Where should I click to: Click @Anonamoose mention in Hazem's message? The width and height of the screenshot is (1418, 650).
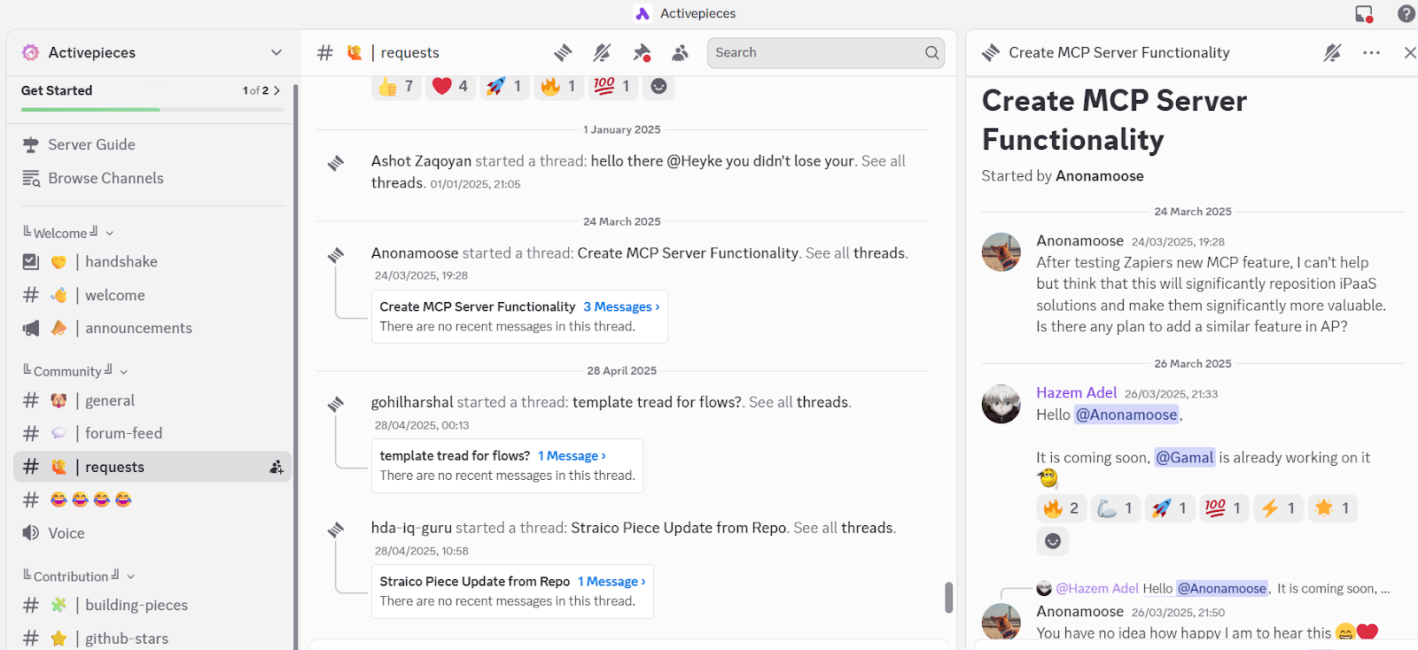(1126, 414)
